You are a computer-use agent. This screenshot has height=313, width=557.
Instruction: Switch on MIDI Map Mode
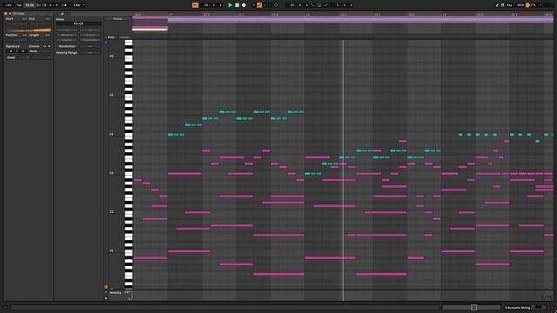pyautogui.click(x=520, y=5)
